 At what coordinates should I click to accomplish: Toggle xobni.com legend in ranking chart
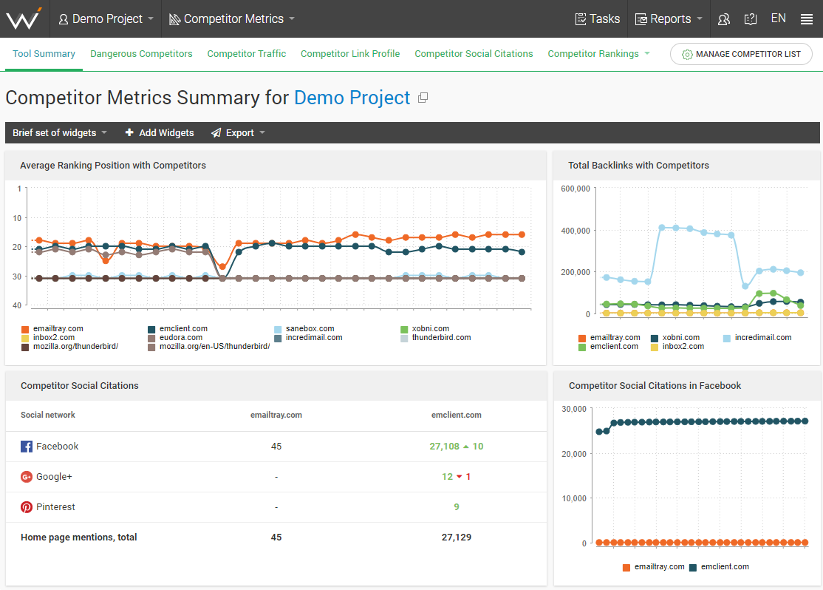[x=425, y=329]
